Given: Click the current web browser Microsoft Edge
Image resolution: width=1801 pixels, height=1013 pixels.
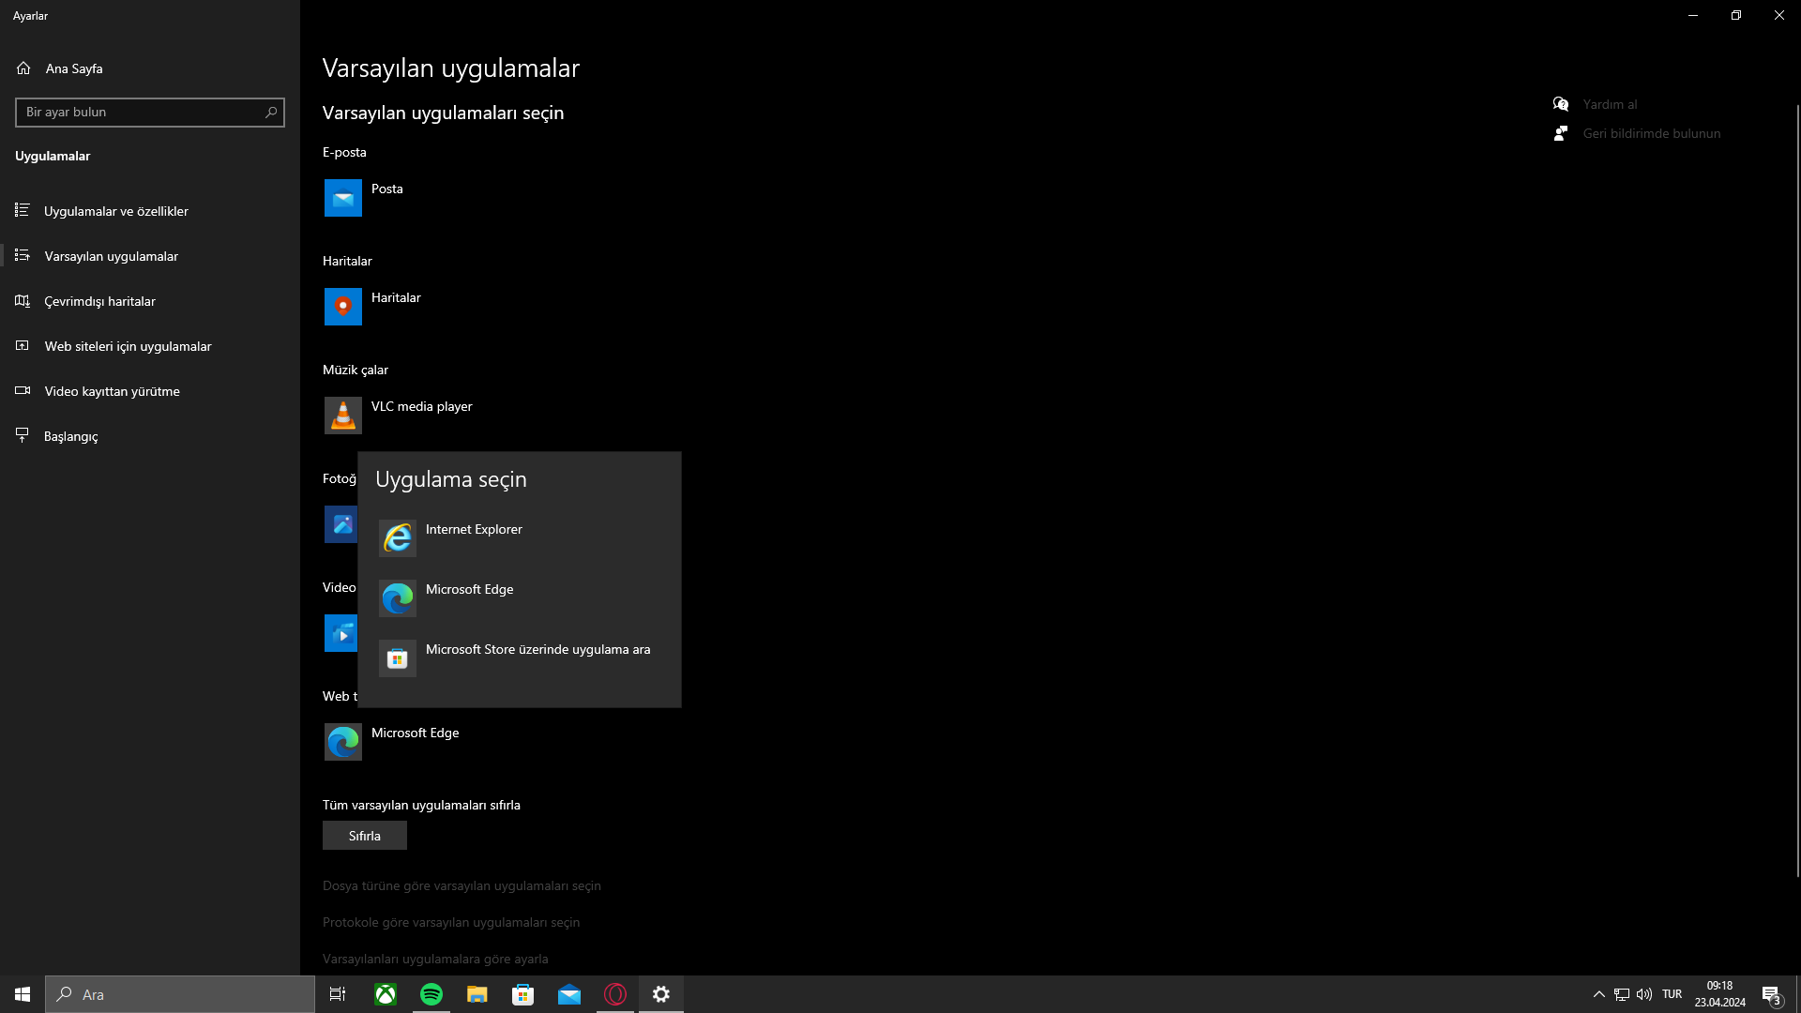Looking at the screenshot, I should pos(415,741).
